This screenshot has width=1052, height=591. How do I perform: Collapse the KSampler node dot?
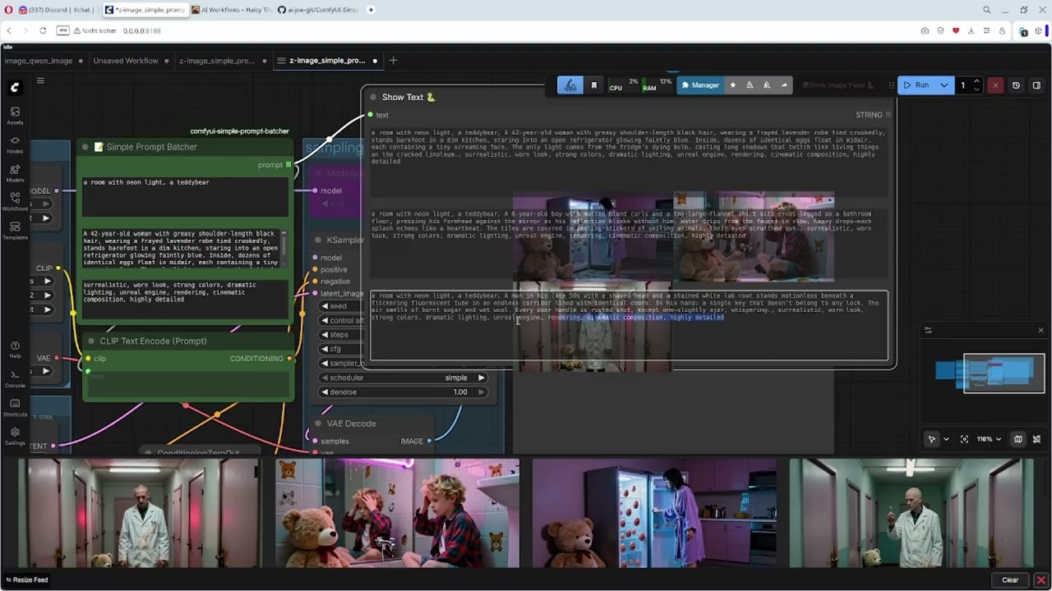pyautogui.click(x=318, y=240)
